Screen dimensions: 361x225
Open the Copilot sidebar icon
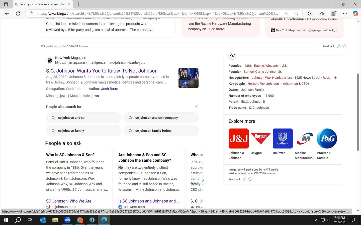pyautogui.click(x=355, y=13)
